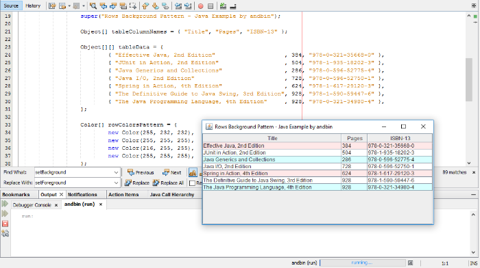Close the andbin (run) output tab
This screenshot has height=268, width=480.
coord(101,204)
